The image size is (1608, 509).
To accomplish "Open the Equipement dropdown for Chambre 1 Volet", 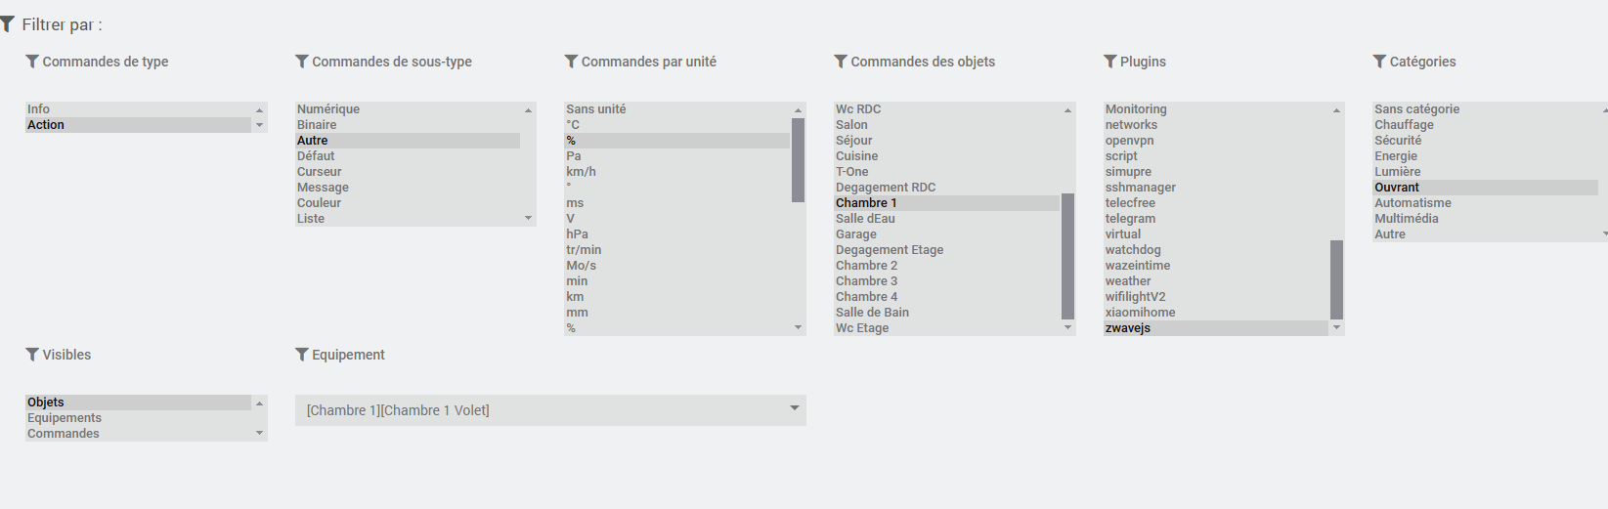I will click(x=794, y=409).
